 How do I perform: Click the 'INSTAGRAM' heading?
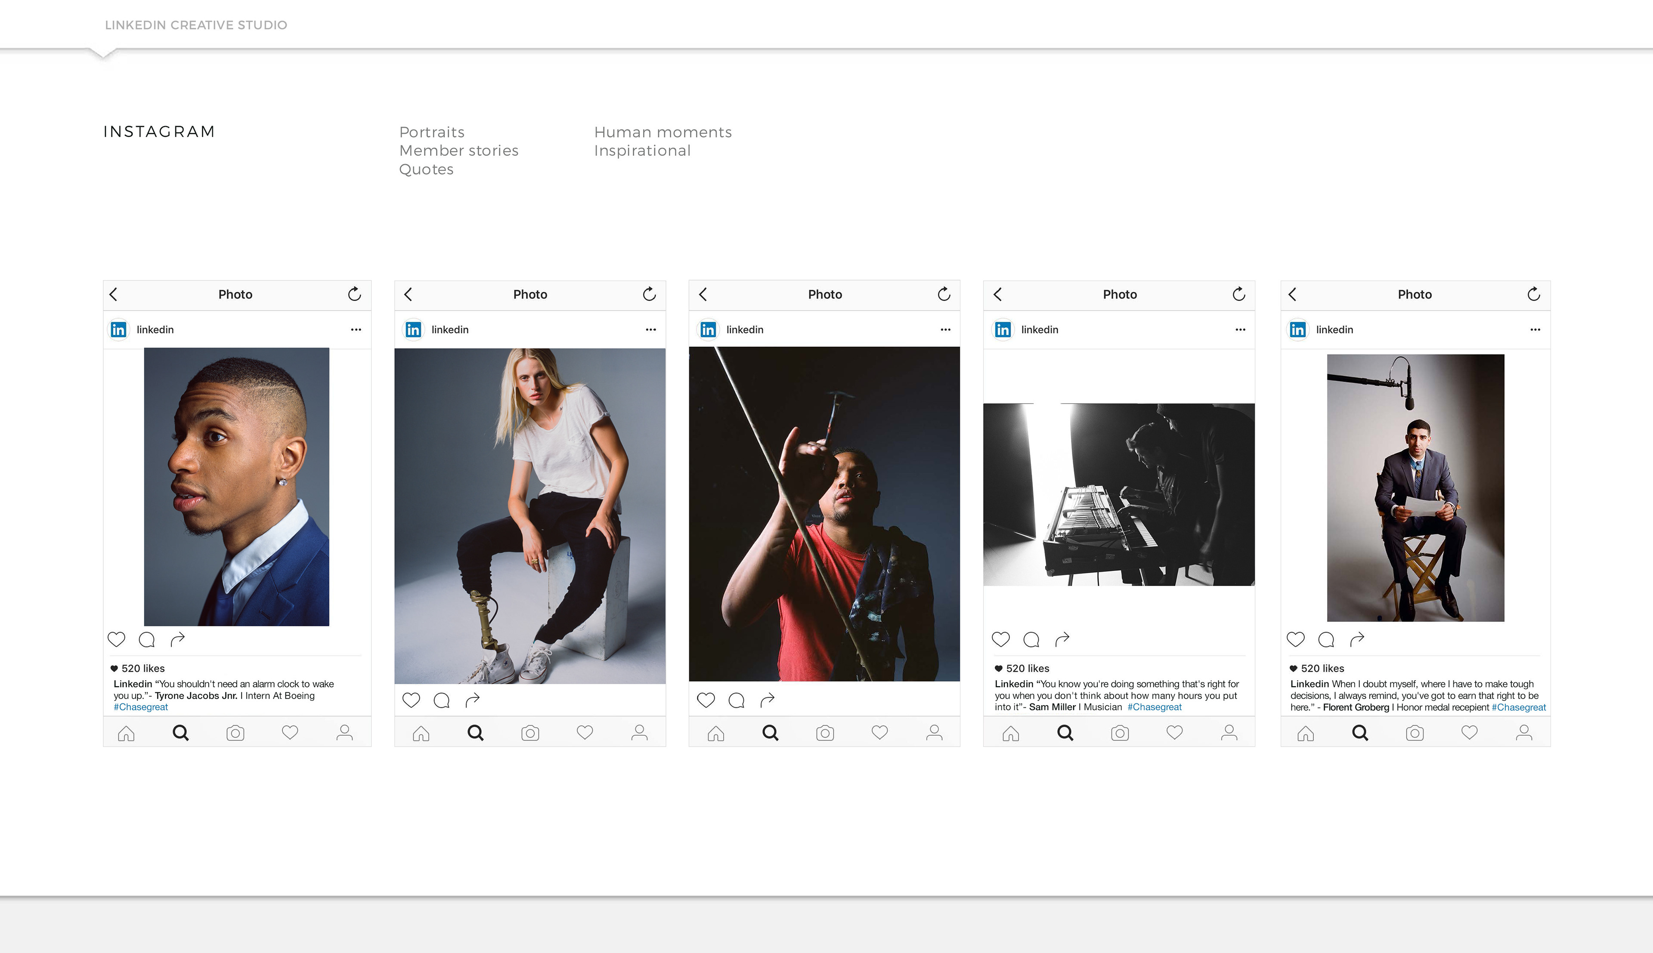[x=159, y=132]
